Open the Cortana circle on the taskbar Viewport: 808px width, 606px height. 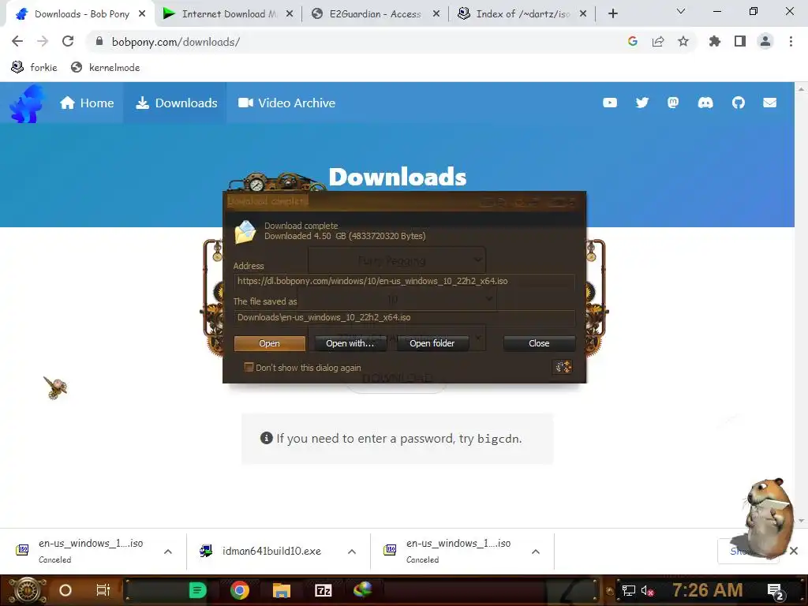[x=65, y=590]
